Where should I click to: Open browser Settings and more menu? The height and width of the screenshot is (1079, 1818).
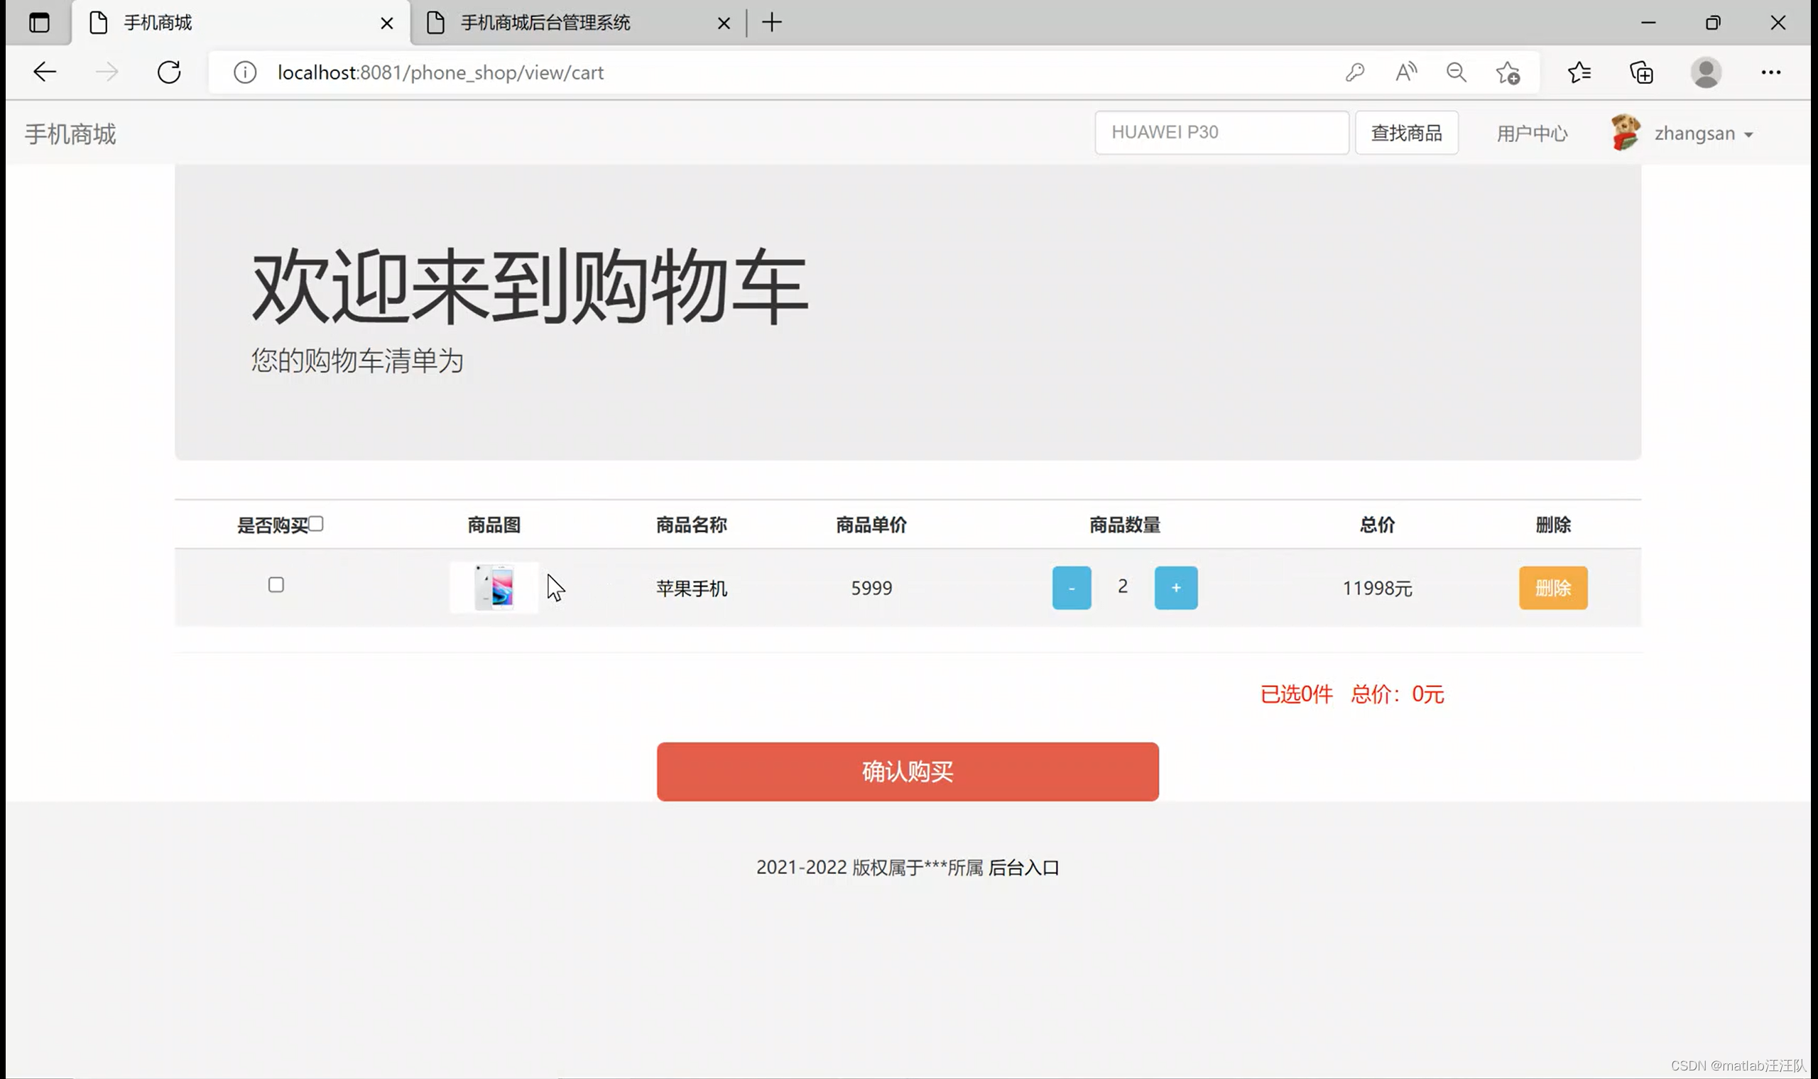(x=1770, y=72)
